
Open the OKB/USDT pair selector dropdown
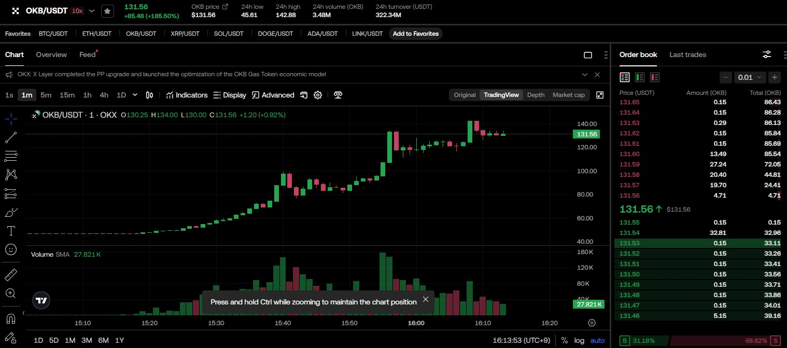tap(92, 11)
